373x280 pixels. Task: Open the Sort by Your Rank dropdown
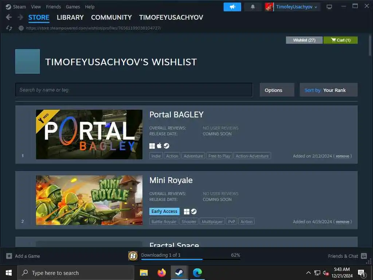329,90
